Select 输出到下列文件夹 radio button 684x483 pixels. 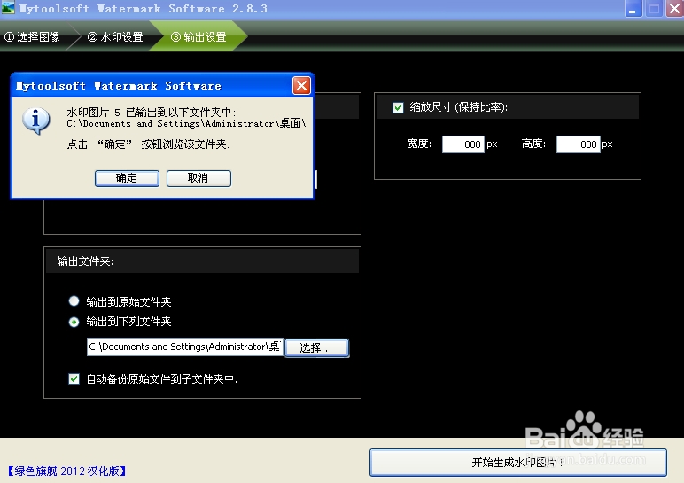pos(74,322)
